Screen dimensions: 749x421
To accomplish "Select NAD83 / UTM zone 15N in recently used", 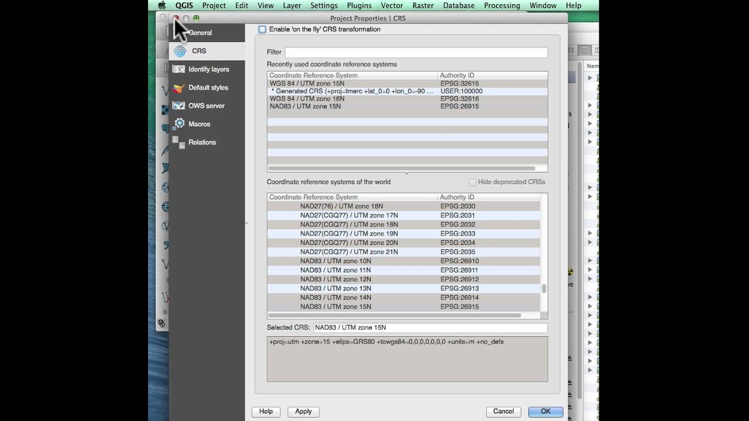I will 407,106.
